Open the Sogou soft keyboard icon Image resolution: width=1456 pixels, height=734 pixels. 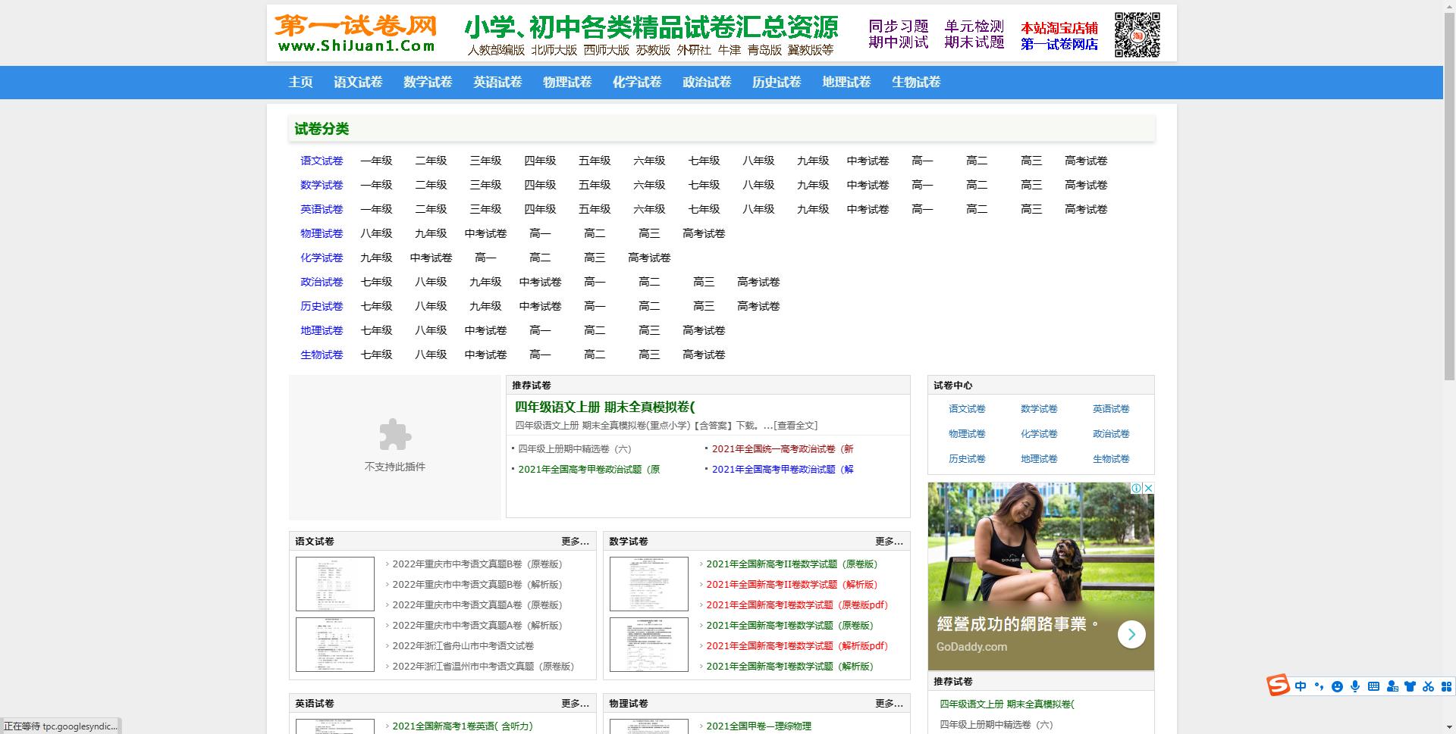(1373, 686)
